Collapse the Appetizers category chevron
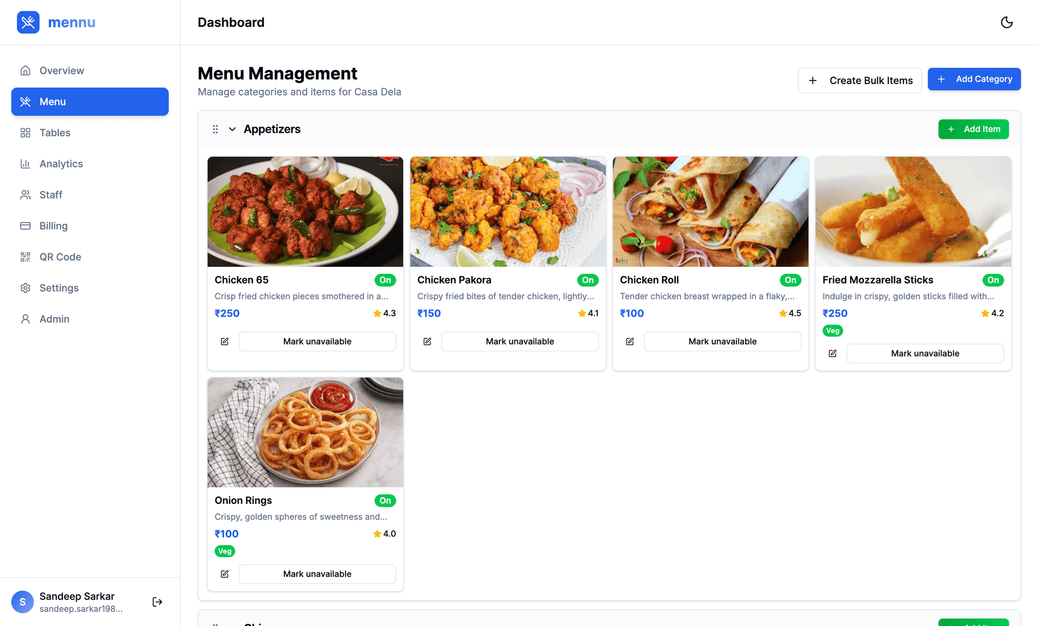The height and width of the screenshot is (626, 1038). [233, 129]
